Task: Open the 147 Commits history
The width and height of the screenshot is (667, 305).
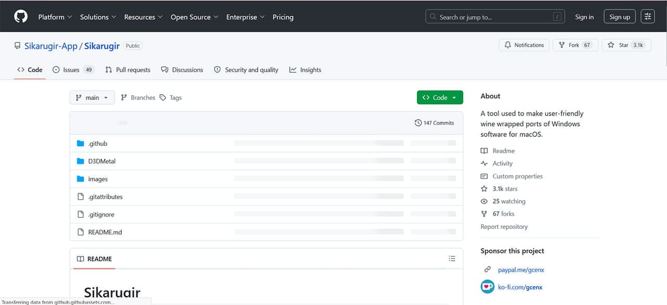Action: pyautogui.click(x=435, y=123)
